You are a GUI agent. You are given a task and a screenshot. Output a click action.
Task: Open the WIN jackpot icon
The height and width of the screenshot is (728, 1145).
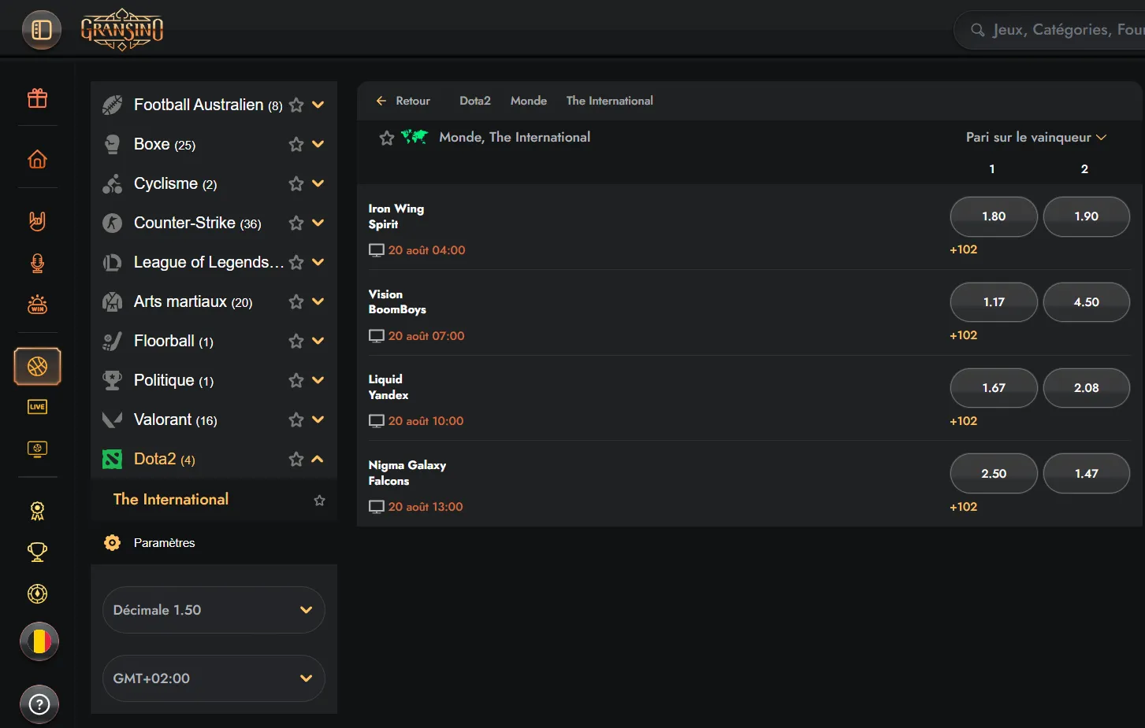click(37, 305)
